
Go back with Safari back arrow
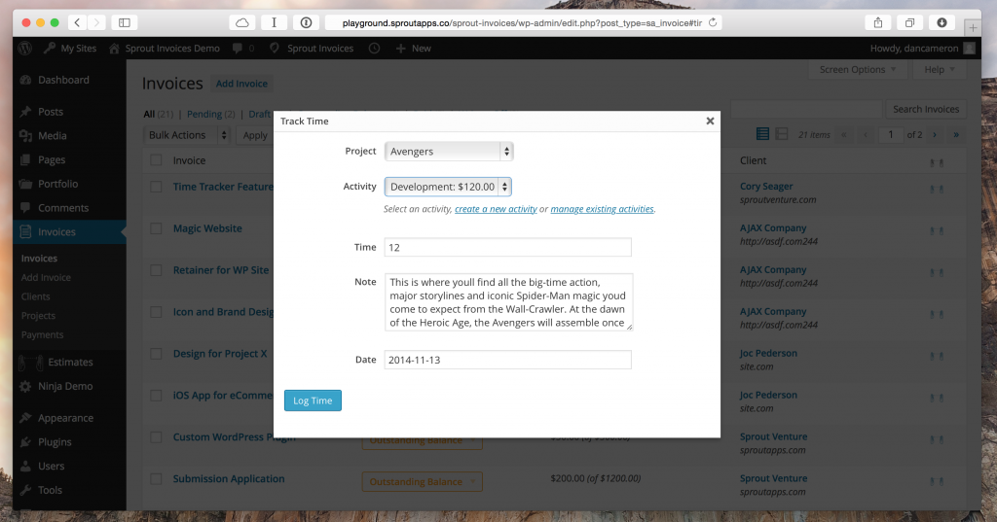[77, 23]
